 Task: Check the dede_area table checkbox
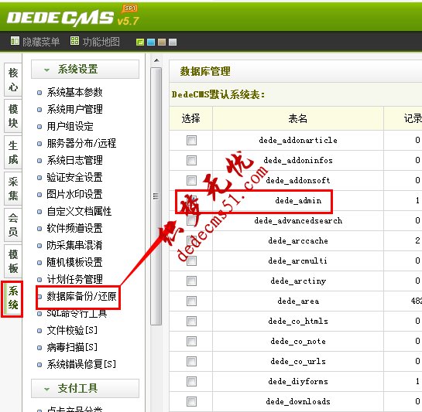191,301
